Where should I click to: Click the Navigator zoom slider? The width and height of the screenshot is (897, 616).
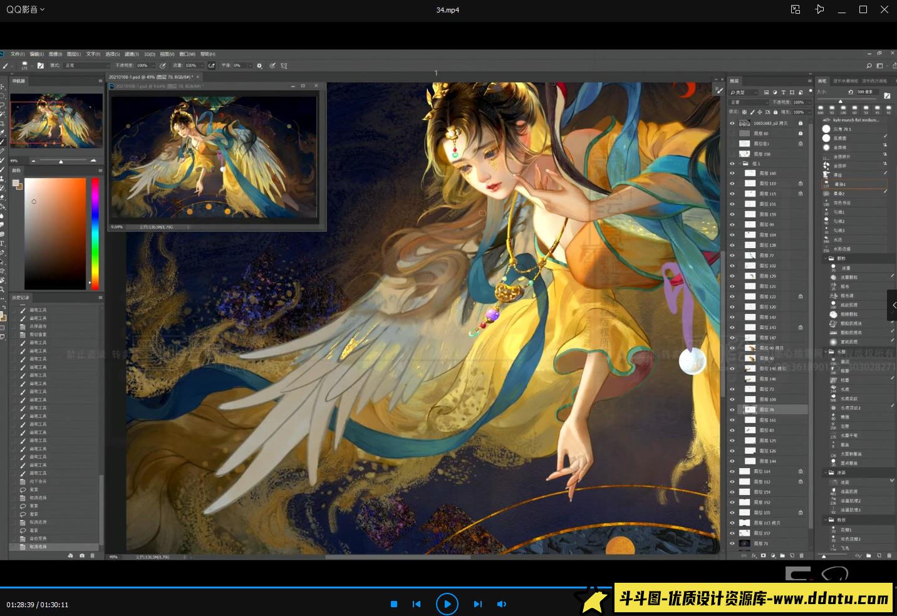pos(61,160)
